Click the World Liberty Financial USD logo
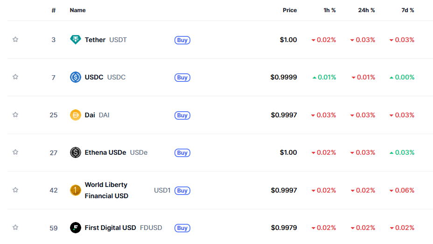 pos(76,190)
